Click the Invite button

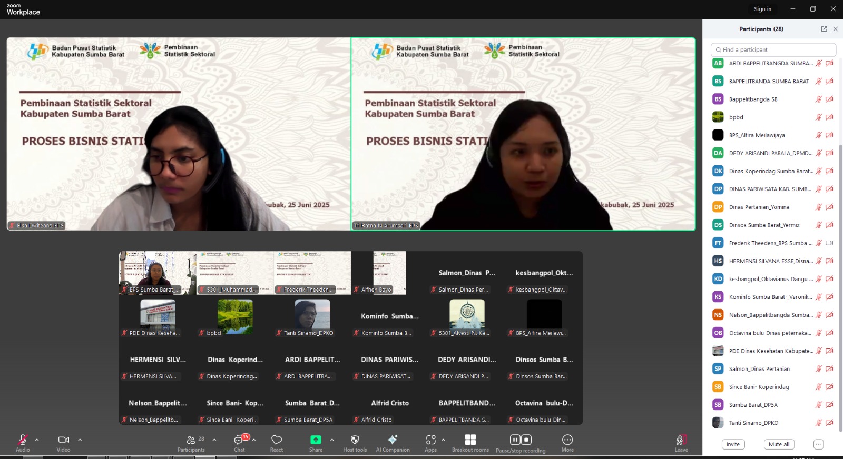tap(733, 444)
